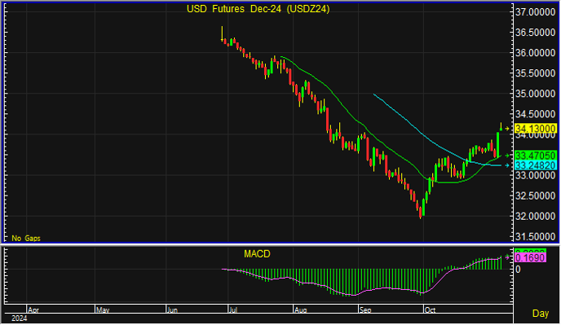
Task: Click the 36.00000 price axis label
Action: click(535, 53)
